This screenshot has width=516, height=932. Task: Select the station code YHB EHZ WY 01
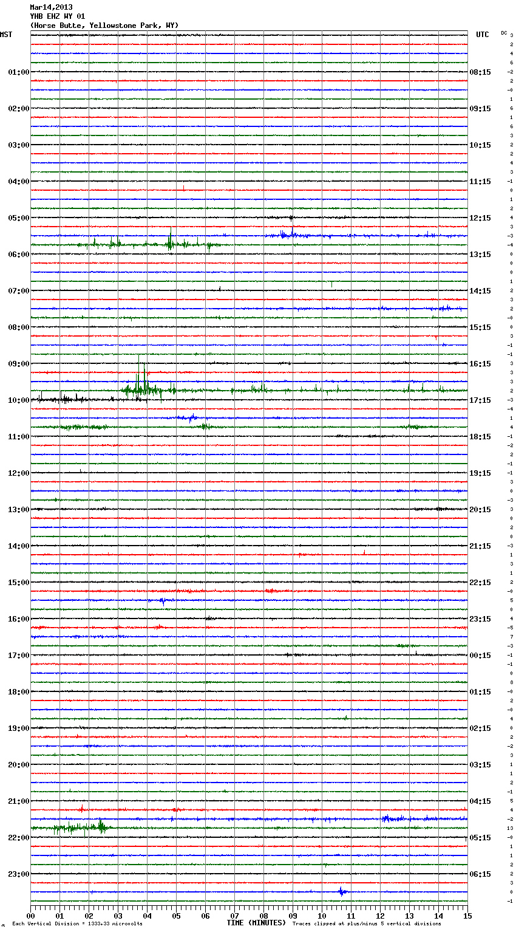point(58,16)
